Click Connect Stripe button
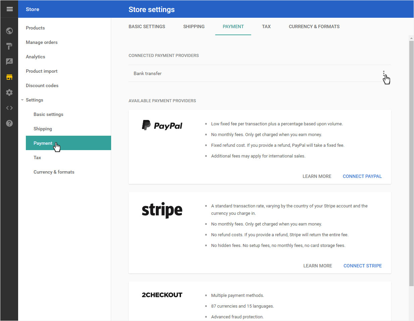The width and height of the screenshot is (414, 321). 362,266
